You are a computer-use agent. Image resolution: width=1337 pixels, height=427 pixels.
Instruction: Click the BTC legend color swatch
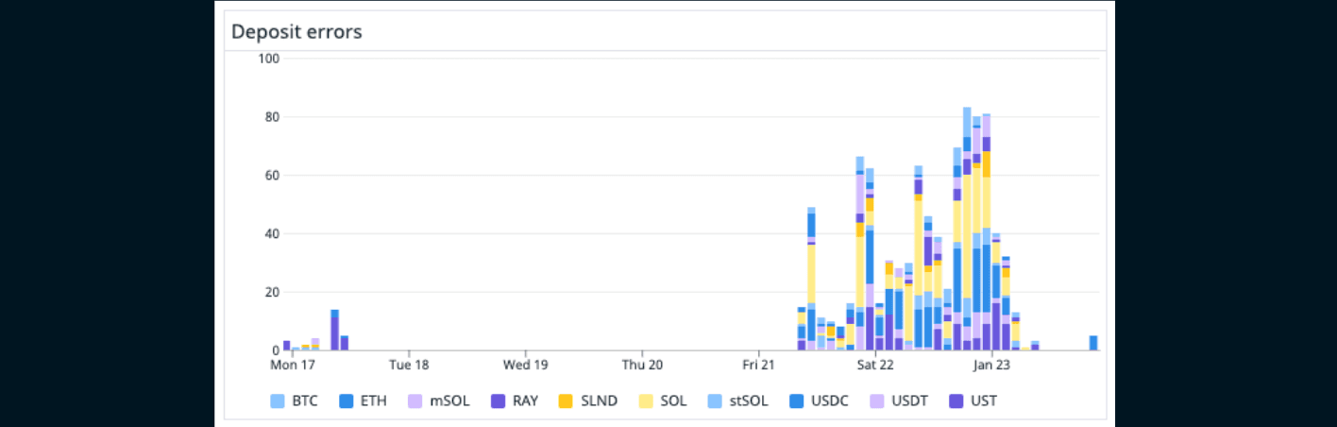click(x=278, y=401)
